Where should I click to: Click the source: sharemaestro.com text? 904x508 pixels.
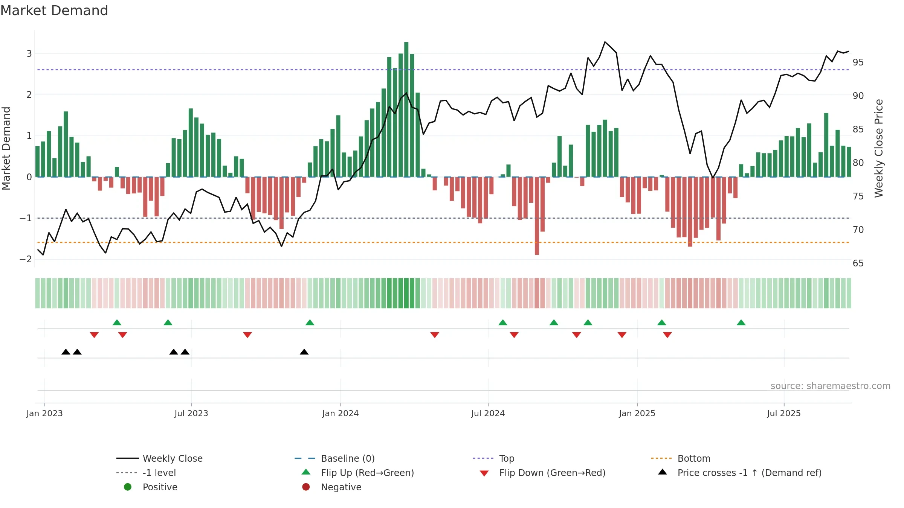point(831,386)
